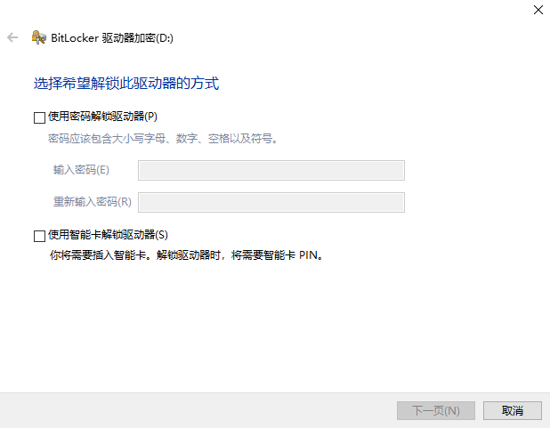The image size is (550, 428).
Task: Tick the 使用智能卡解锁驱动器 checkbox
Action: pos(39,236)
